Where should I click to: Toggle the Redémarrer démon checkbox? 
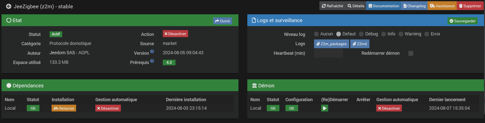tap(411, 53)
